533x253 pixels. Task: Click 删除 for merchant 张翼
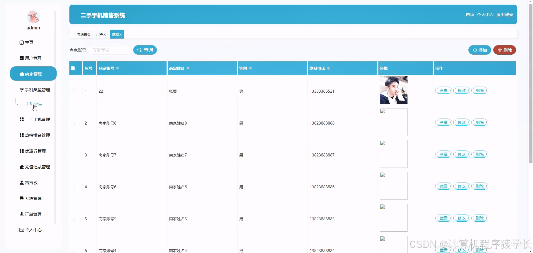tap(480, 90)
